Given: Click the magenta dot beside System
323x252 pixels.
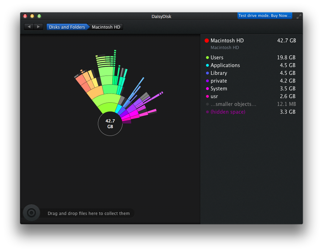Looking at the screenshot, I should 207,89.
